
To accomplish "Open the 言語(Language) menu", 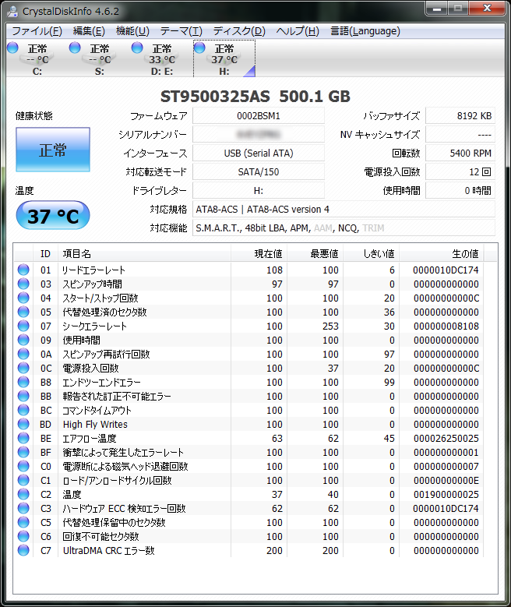I will pos(365,31).
